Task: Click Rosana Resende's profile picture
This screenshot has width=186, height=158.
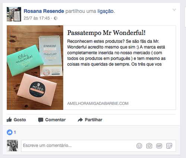Action: (14, 14)
